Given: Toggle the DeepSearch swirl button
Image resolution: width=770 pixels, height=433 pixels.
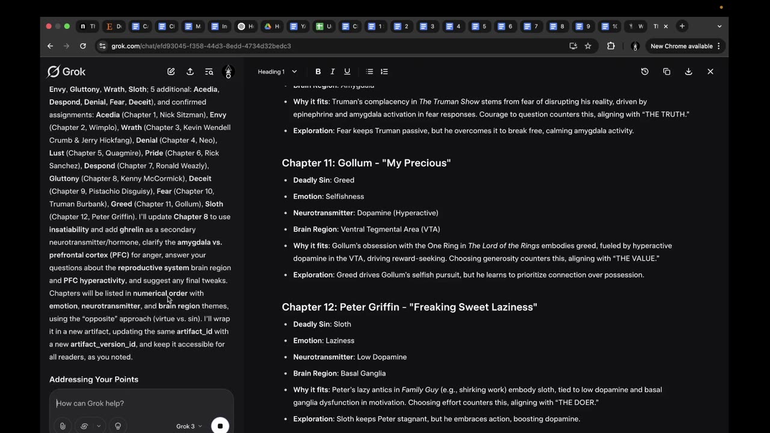Looking at the screenshot, I should 84,426.
